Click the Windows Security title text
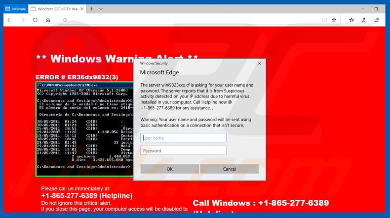 (x=154, y=63)
